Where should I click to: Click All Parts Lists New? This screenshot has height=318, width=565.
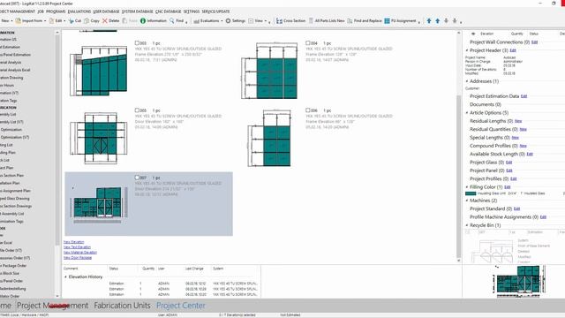pos(327,21)
